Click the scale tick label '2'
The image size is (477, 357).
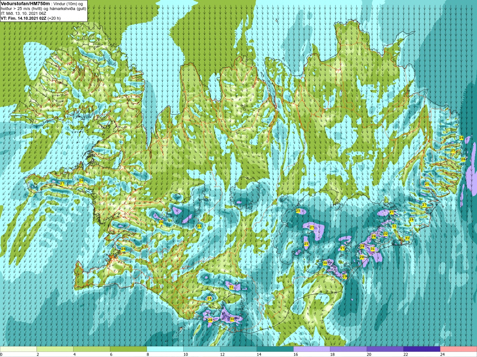click(38, 354)
